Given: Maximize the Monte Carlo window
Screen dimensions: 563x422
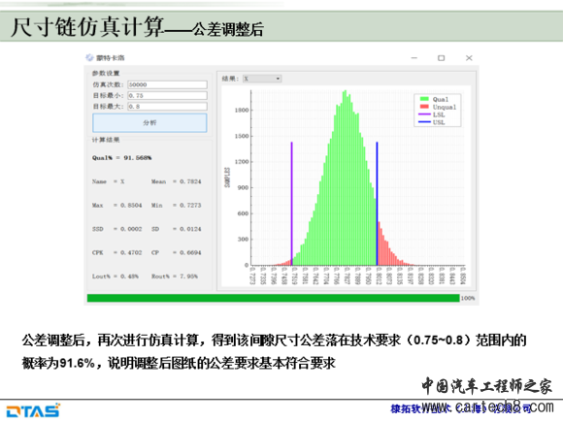Looking at the screenshot, I should point(442,58).
